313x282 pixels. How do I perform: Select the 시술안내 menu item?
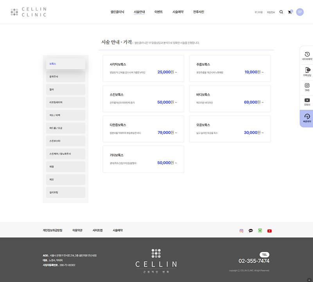click(139, 12)
